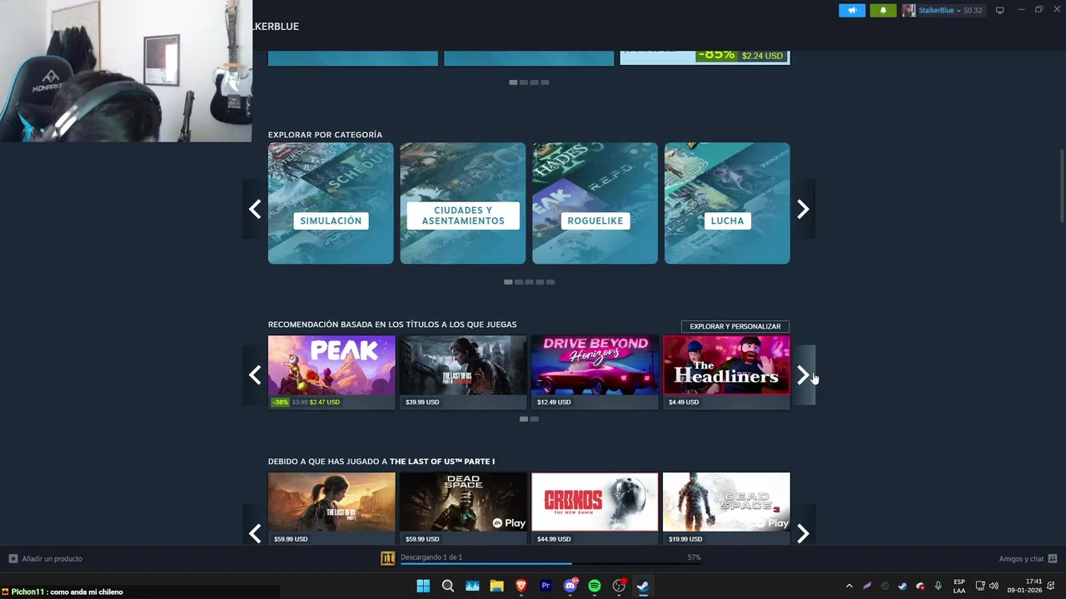
Task: Open the green notifications bell
Action: coord(883,10)
